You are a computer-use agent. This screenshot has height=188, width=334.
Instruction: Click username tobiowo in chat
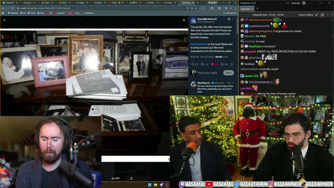(x=250, y=36)
